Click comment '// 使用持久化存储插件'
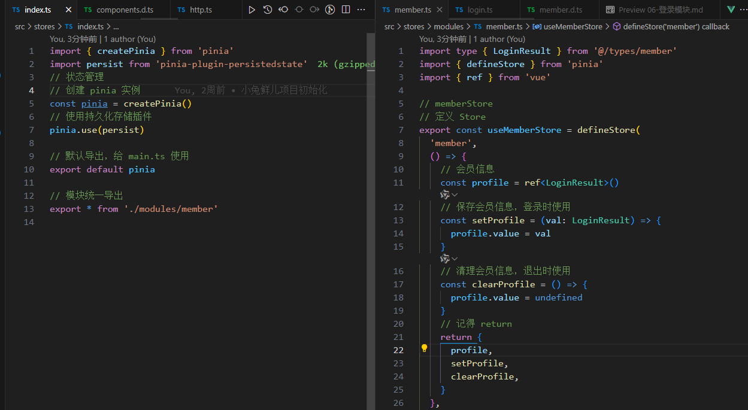The height and width of the screenshot is (410, 748). [101, 117]
